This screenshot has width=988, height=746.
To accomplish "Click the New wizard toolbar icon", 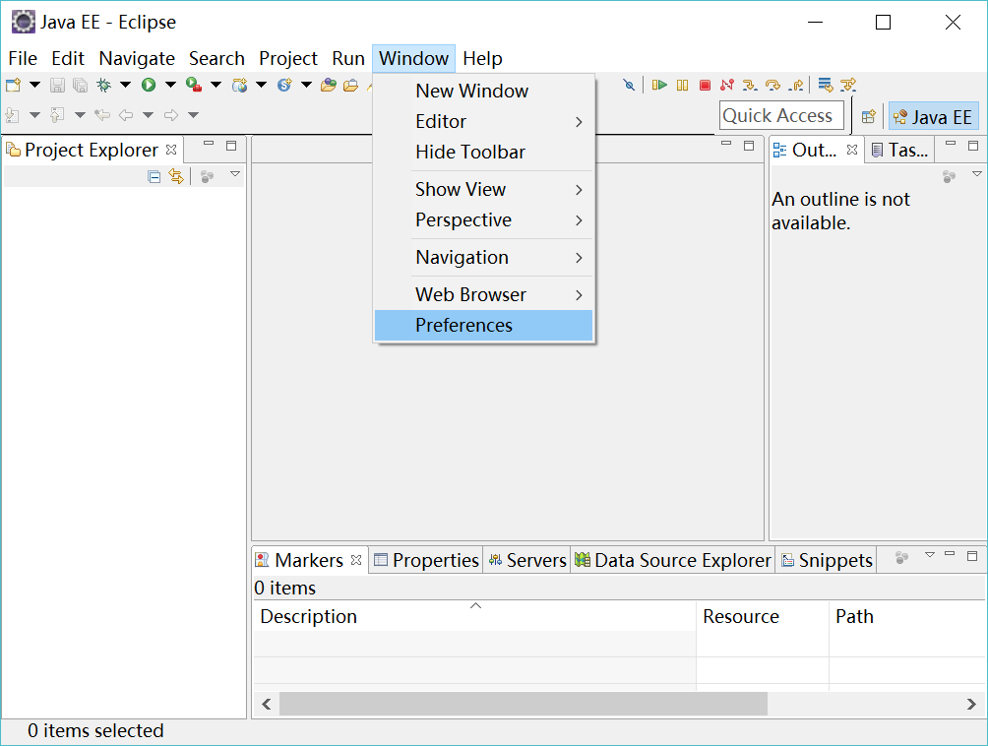I will pyautogui.click(x=13, y=85).
